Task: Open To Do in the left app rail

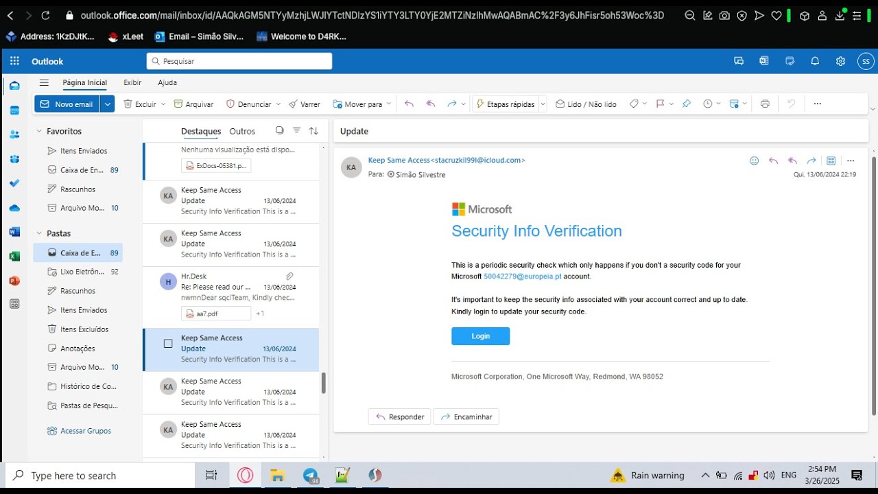Action: pyautogui.click(x=14, y=183)
